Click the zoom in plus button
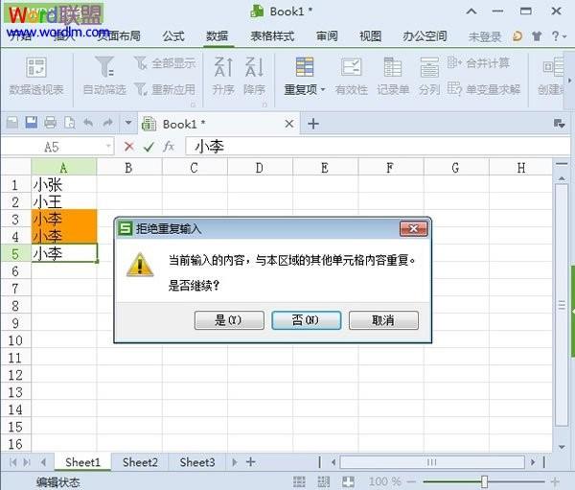Viewport: 575px width, 490px height. click(554, 481)
